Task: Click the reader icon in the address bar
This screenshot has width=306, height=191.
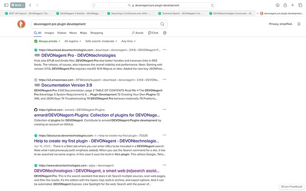Action: pos(94,5)
